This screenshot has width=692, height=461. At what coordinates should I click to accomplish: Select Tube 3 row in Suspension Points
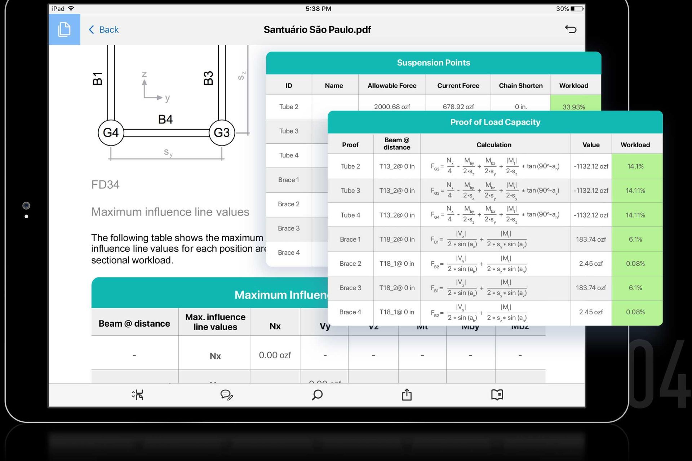pos(289,131)
